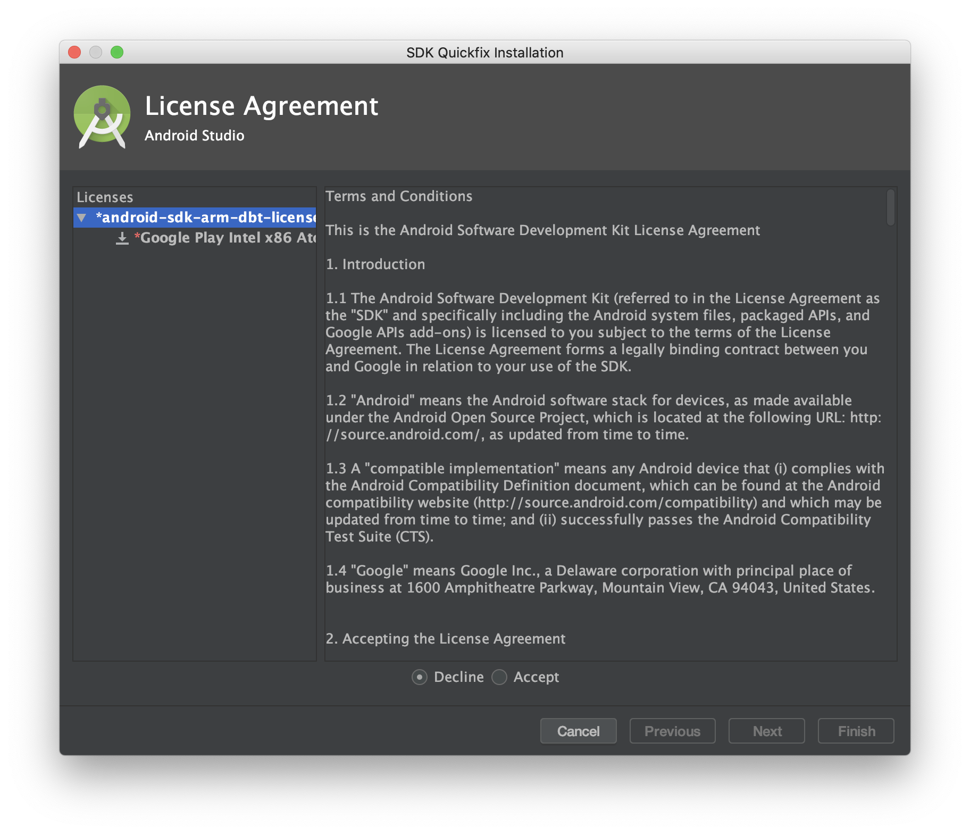Click the Next button
The height and width of the screenshot is (834, 970).
click(767, 731)
